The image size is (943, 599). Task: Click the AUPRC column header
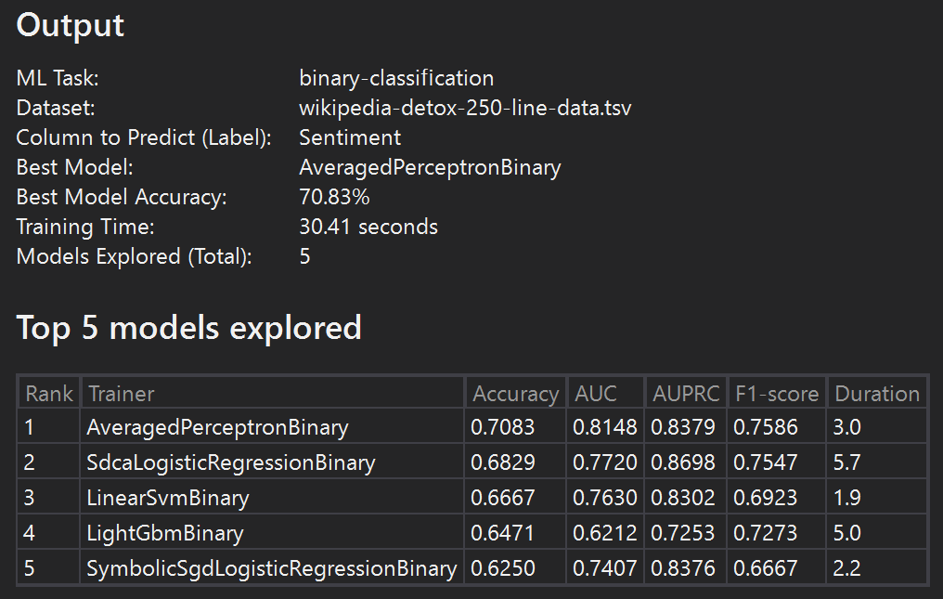pos(686,394)
